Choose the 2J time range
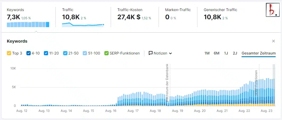Image resolution: width=282 pixels, height=120 pixels. (x=235, y=53)
